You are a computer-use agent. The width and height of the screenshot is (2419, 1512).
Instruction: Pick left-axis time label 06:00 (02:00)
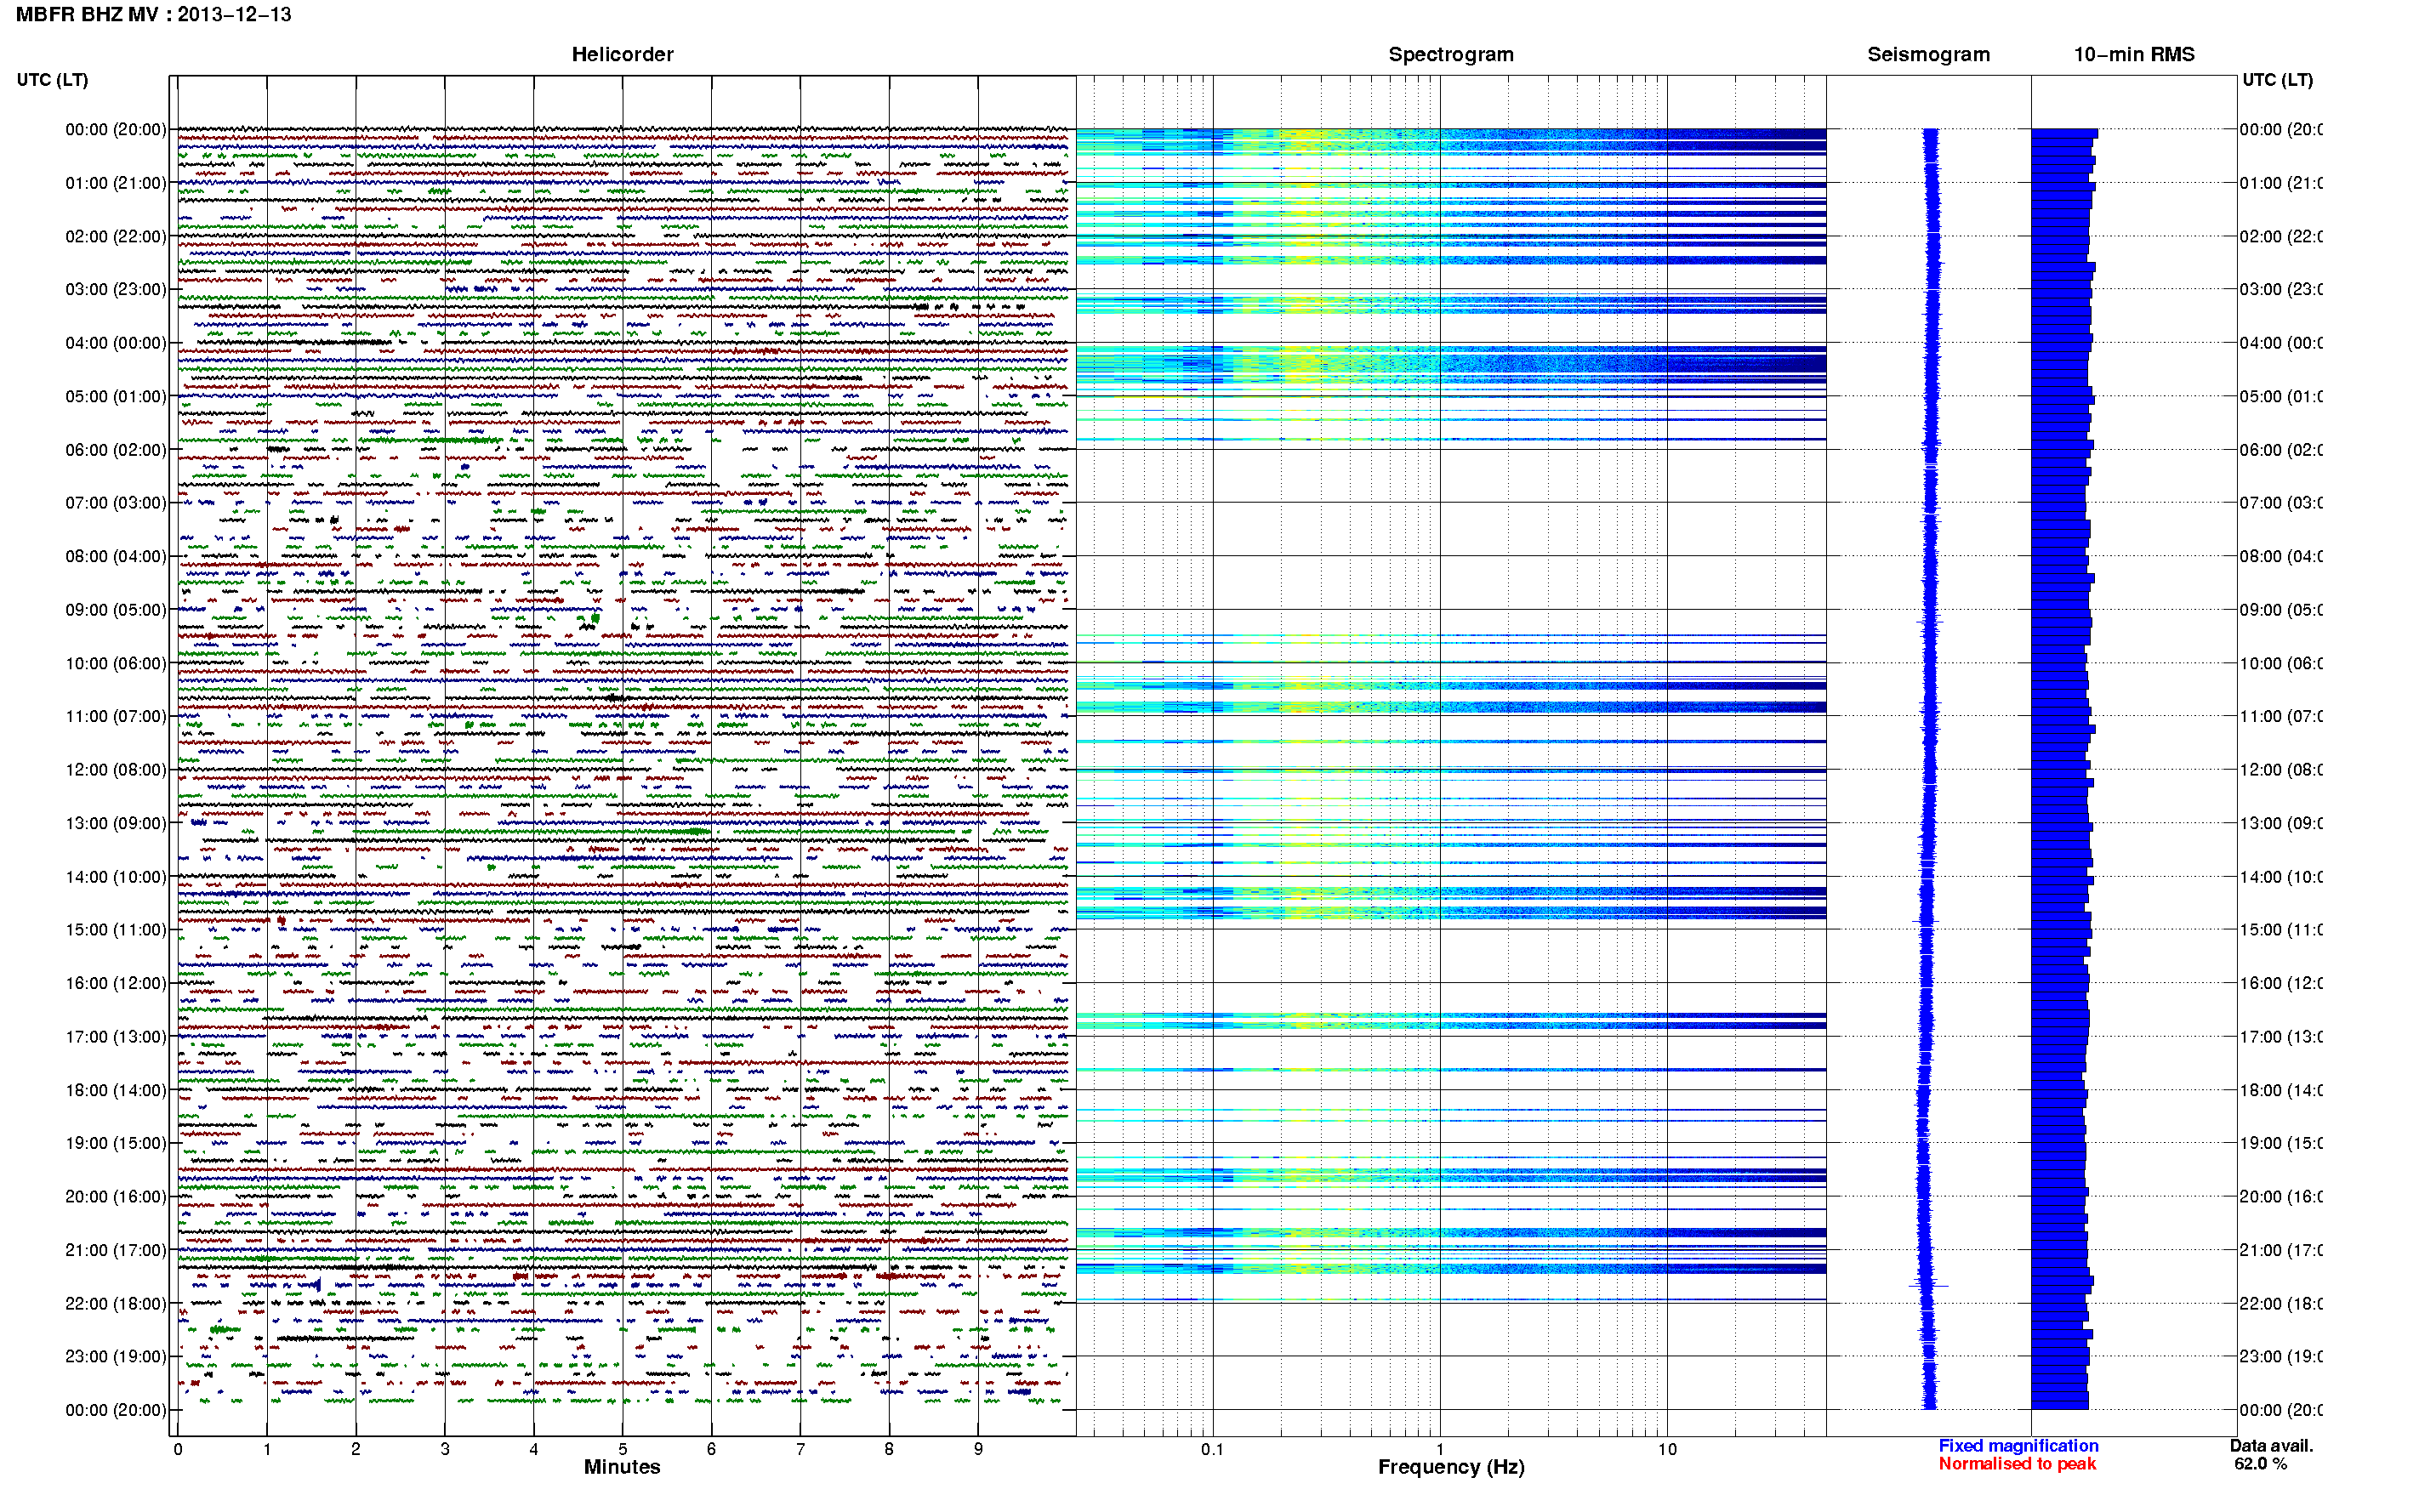(116, 450)
